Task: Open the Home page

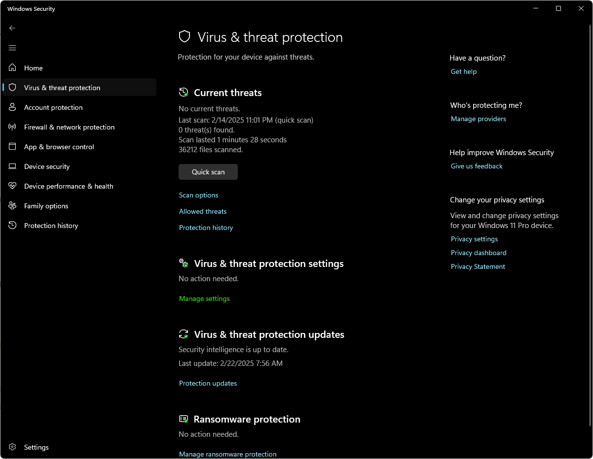Action: pyautogui.click(x=79, y=68)
